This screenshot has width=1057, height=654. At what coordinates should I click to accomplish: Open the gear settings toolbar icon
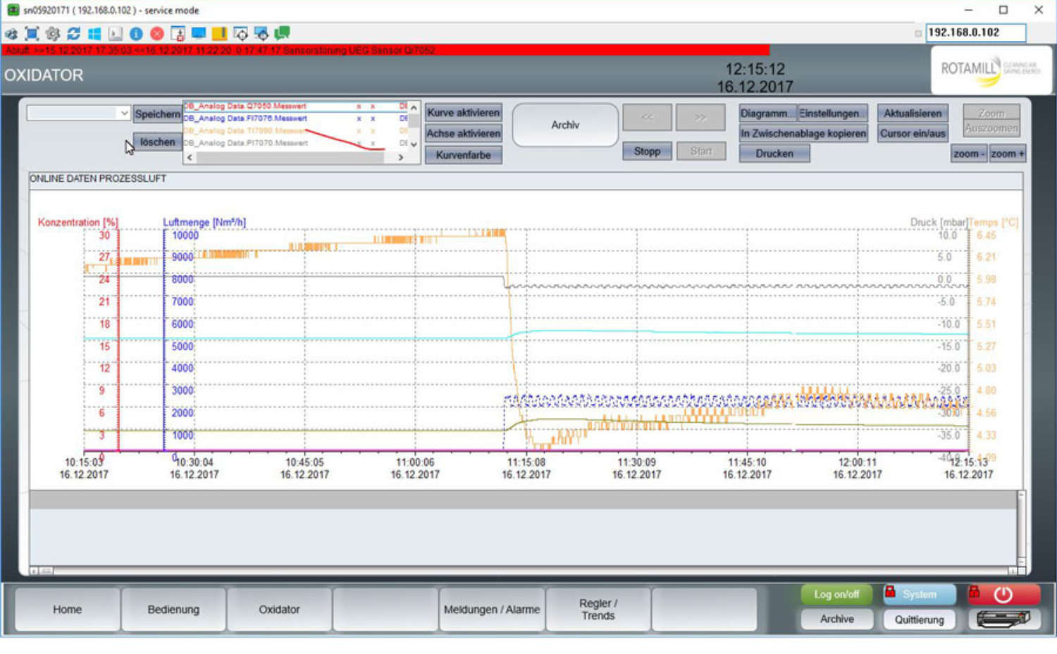coord(53,33)
